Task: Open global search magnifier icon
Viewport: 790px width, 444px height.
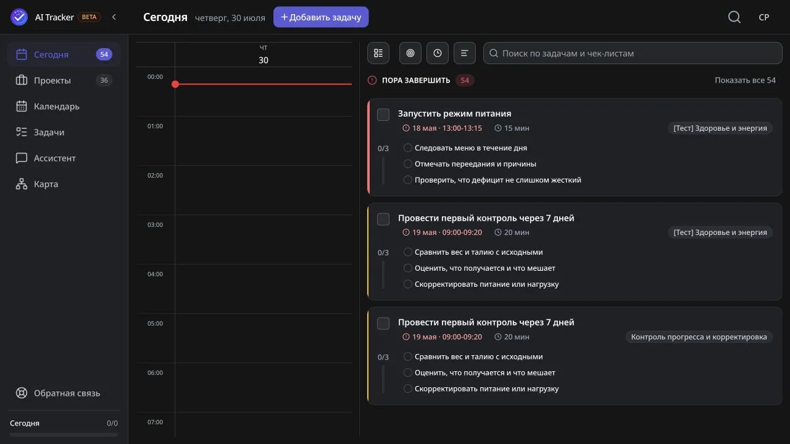Action: pos(734,17)
